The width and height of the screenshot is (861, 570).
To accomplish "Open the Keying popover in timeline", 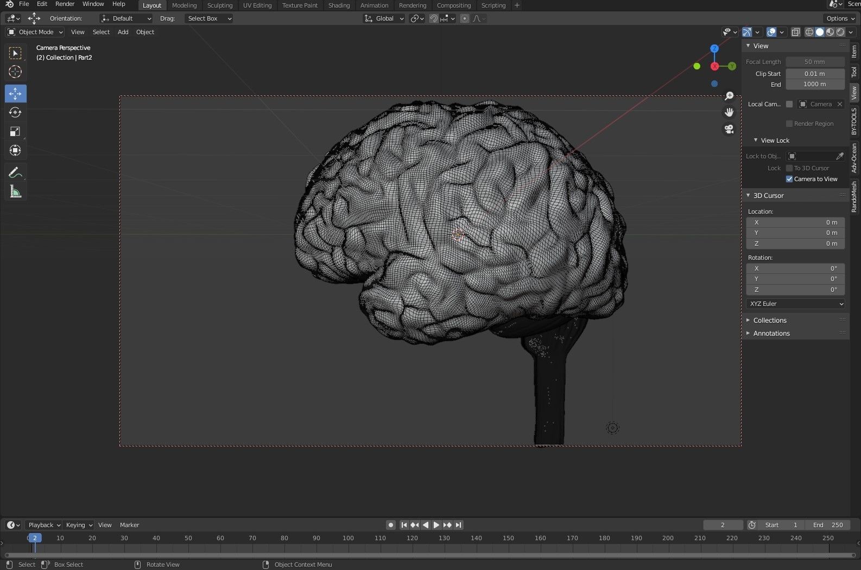I will 79,525.
